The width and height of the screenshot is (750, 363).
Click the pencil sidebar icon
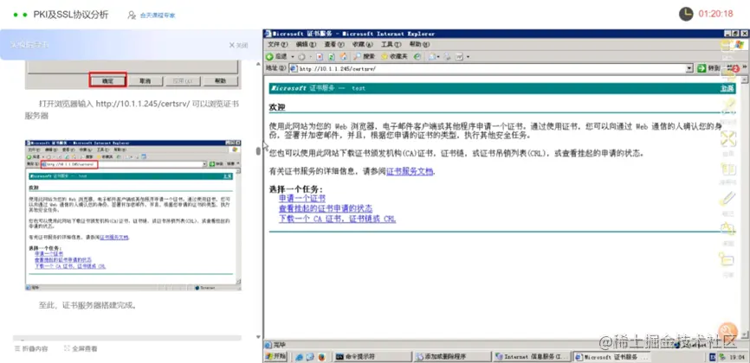[728, 198]
